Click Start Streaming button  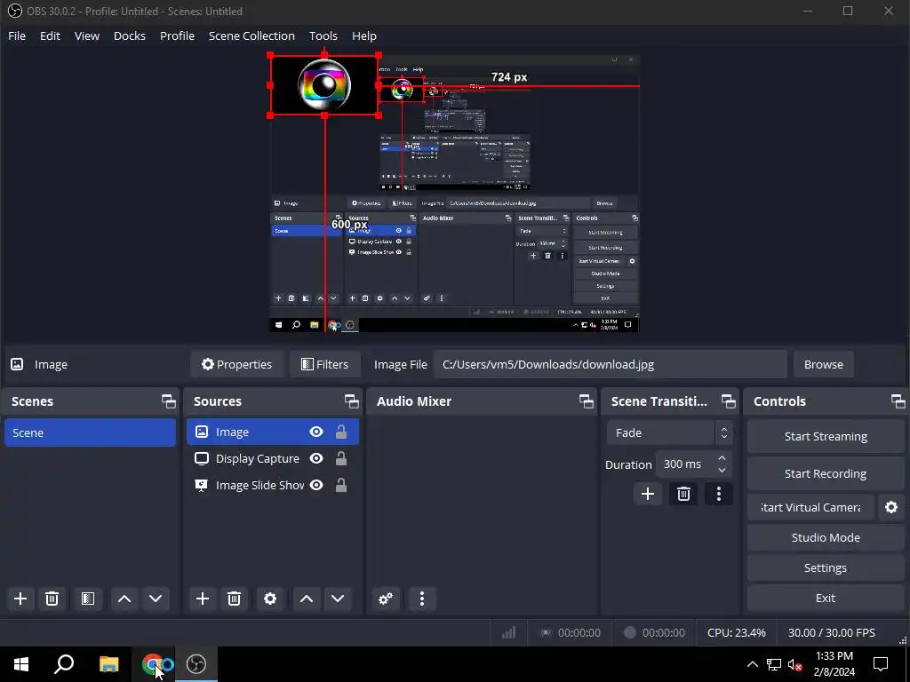click(x=826, y=437)
